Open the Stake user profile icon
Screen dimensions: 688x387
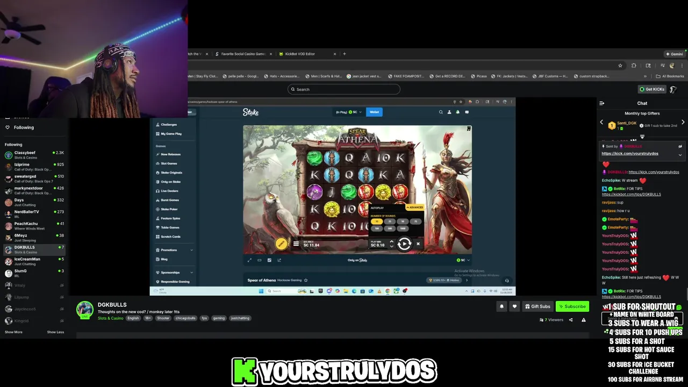[449, 112]
